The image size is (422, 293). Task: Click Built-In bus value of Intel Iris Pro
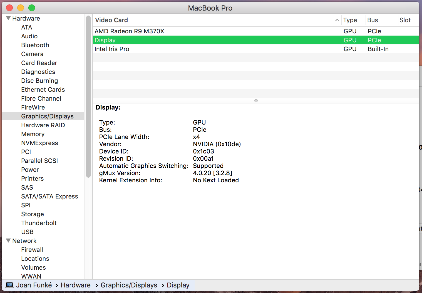[x=378, y=49]
